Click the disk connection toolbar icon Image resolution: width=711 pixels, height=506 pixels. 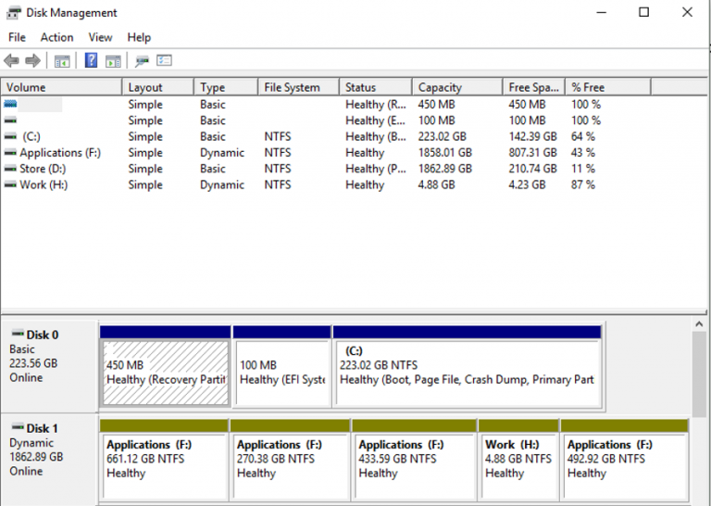(142, 61)
